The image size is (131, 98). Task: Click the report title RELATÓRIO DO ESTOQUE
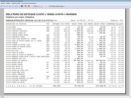coord(41,14)
